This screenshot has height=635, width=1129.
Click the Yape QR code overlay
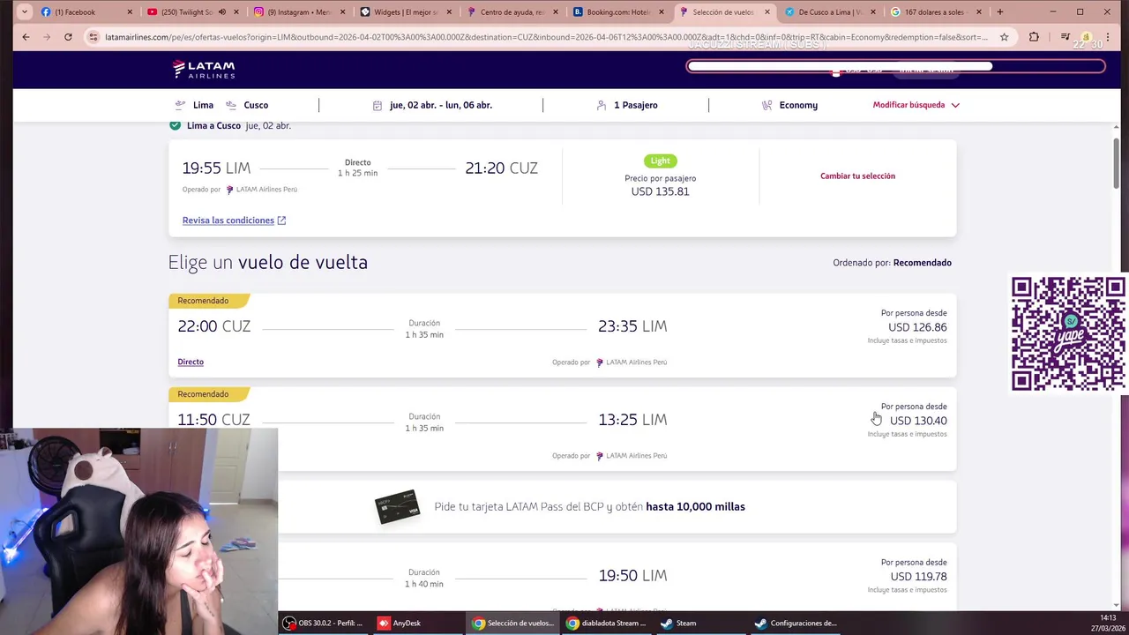1068,333
